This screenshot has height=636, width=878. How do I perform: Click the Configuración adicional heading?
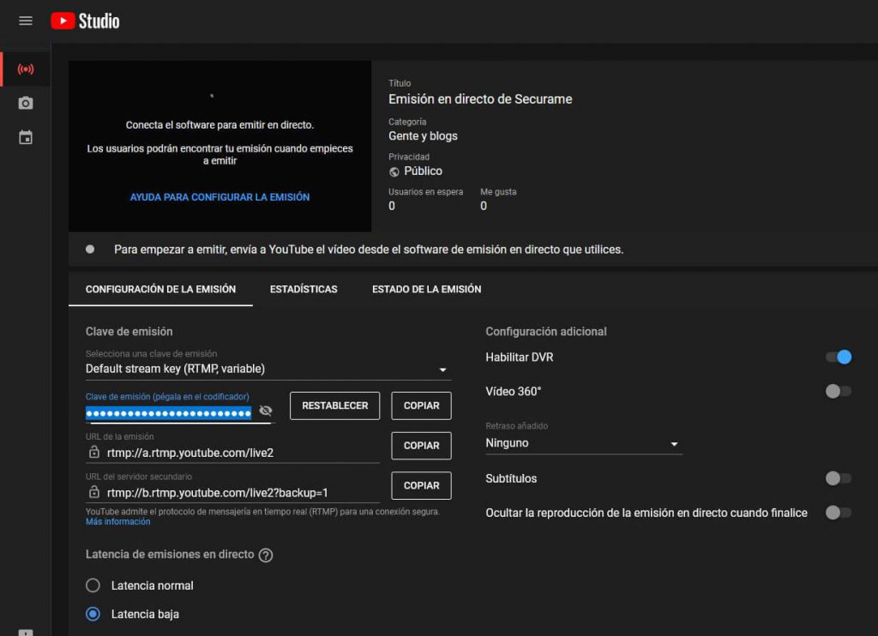coord(546,332)
